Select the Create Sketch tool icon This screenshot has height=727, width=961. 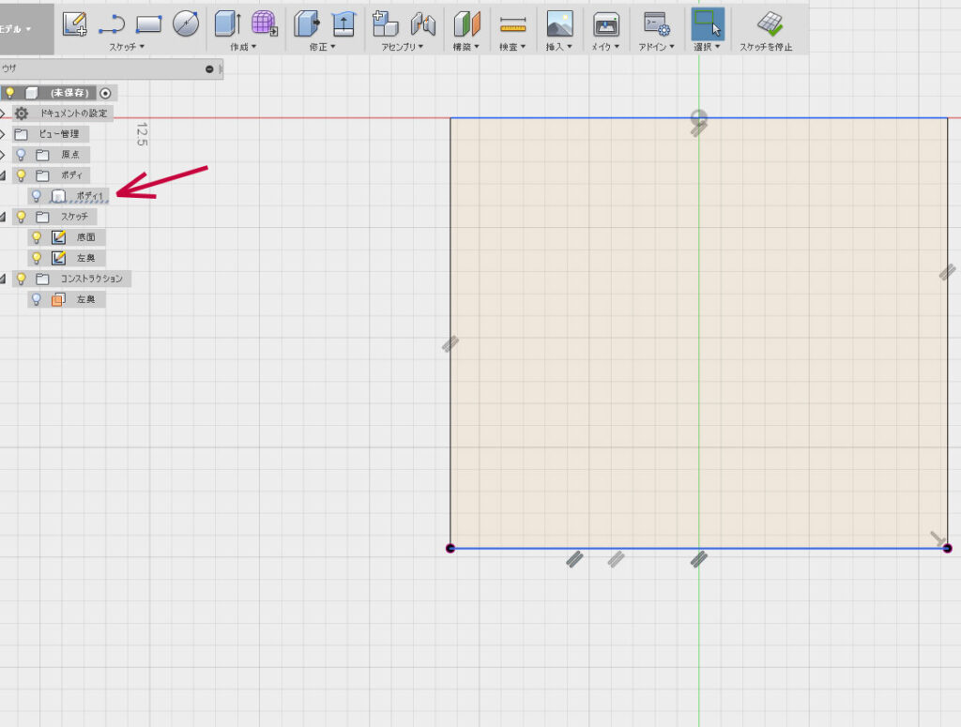(x=74, y=23)
